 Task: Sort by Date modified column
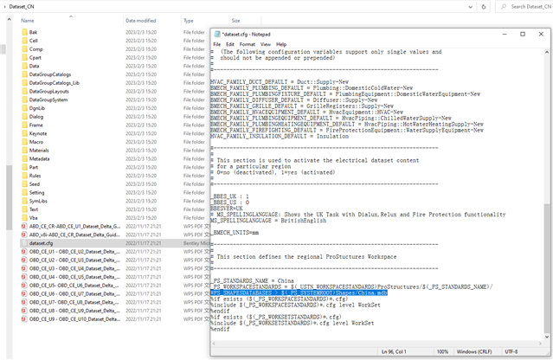tap(140, 20)
